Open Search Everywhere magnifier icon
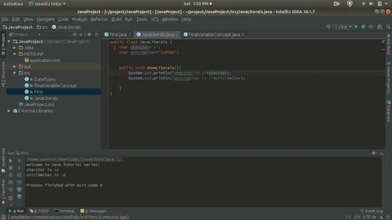Image resolution: width=392 pixels, height=220 pixels. coord(388,27)
